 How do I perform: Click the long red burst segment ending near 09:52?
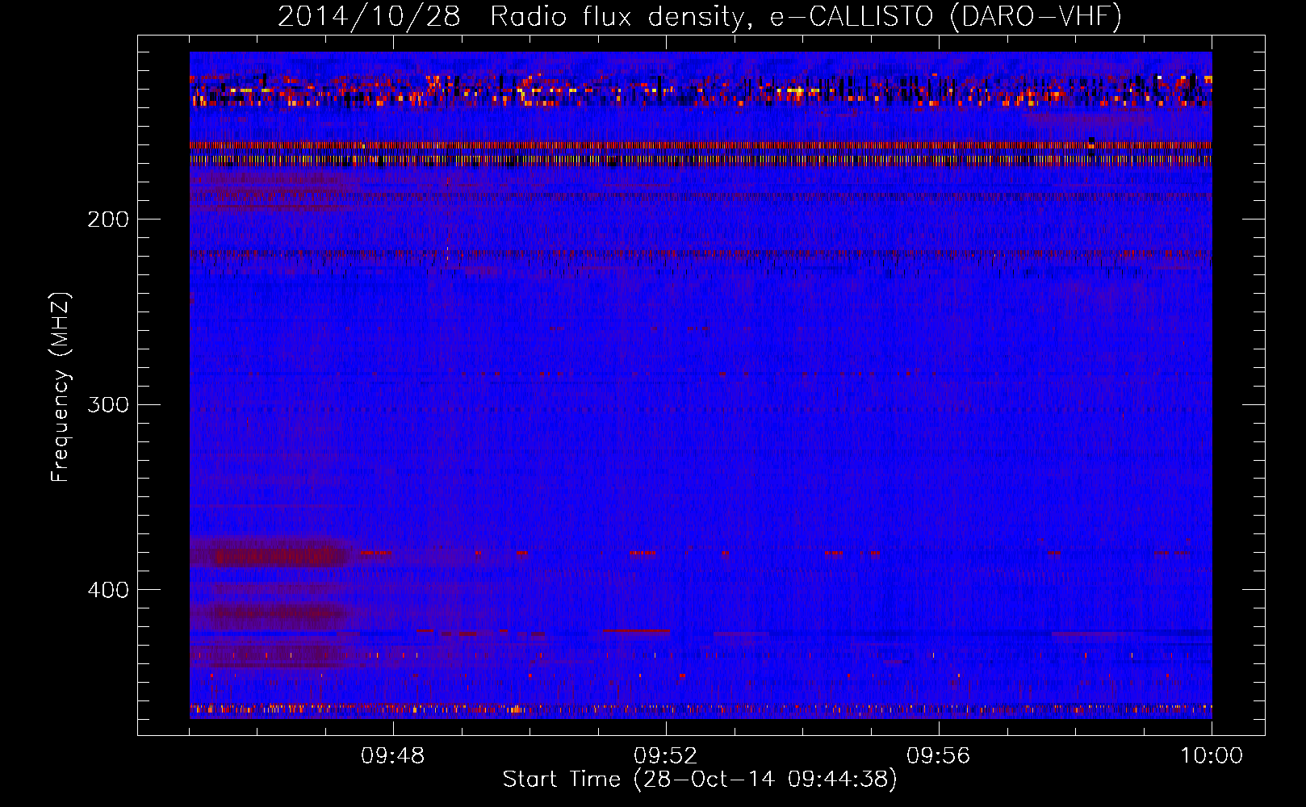[x=636, y=631]
